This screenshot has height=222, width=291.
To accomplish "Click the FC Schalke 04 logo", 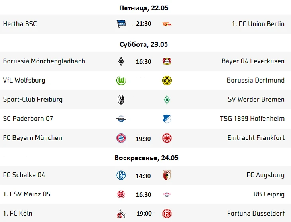I will 121,175.
